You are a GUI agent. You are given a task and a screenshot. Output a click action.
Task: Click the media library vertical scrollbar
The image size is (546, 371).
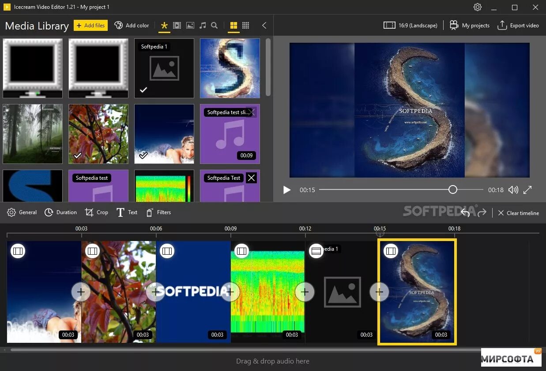268,67
